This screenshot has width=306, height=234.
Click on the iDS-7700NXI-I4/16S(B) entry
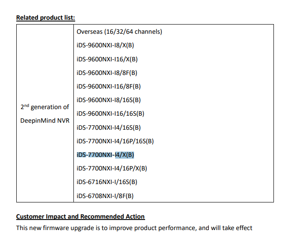109,128
